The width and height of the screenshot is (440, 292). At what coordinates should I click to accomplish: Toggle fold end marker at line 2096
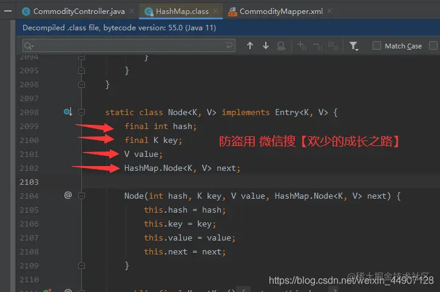[x=82, y=84]
